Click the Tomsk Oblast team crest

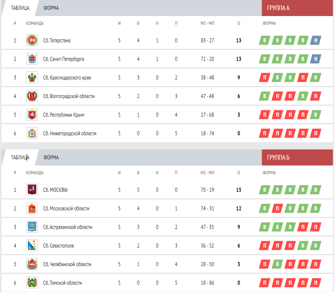click(x=32, y=283)
